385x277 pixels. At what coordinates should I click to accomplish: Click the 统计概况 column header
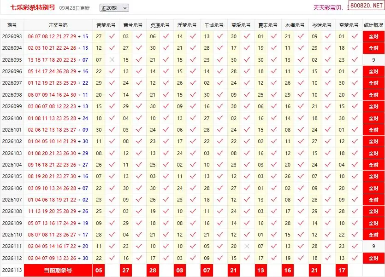373,25
